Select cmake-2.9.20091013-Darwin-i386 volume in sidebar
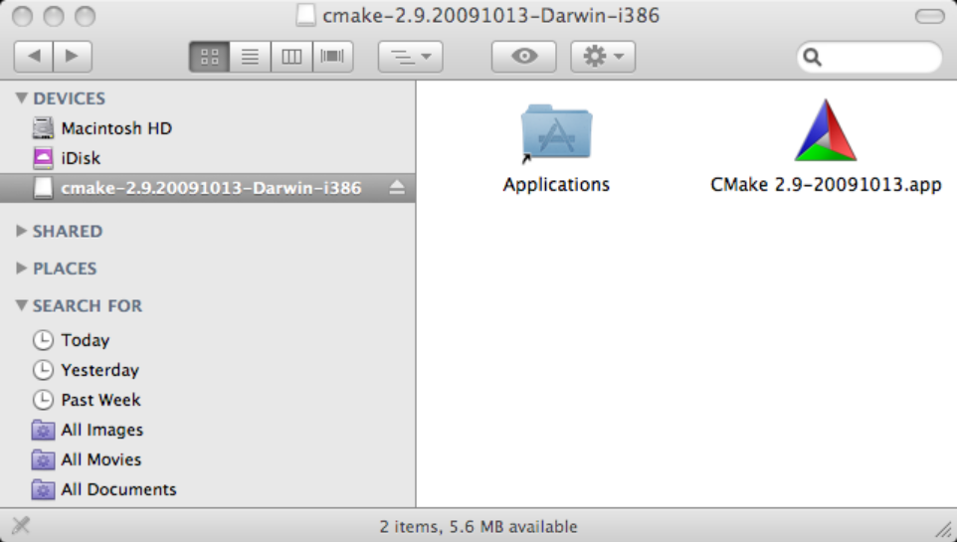Screen dimensions: 957x542 [x=208, y=188]
